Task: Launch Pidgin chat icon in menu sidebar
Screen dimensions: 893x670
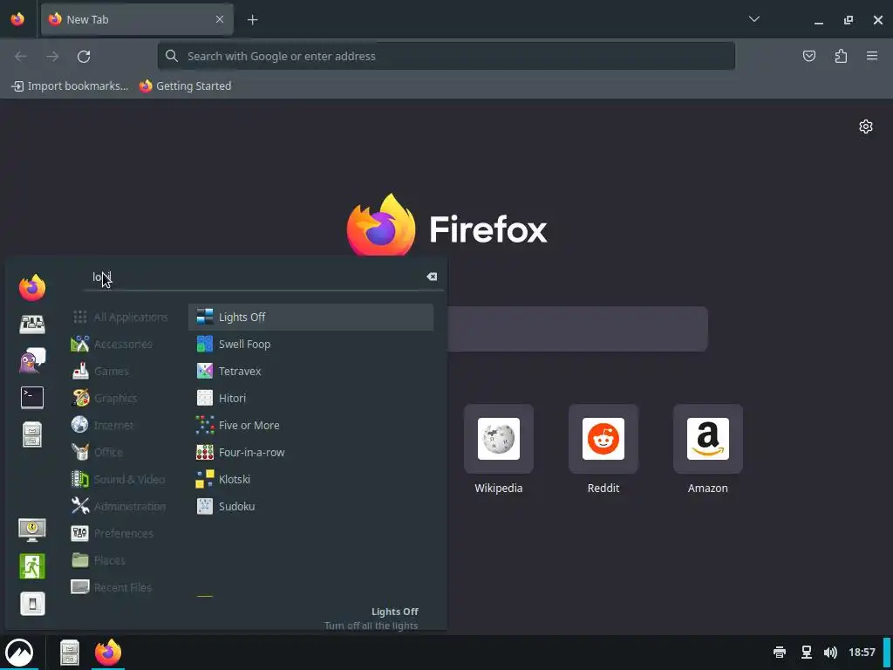Action: pyautogui.click(x=32, y=360)
